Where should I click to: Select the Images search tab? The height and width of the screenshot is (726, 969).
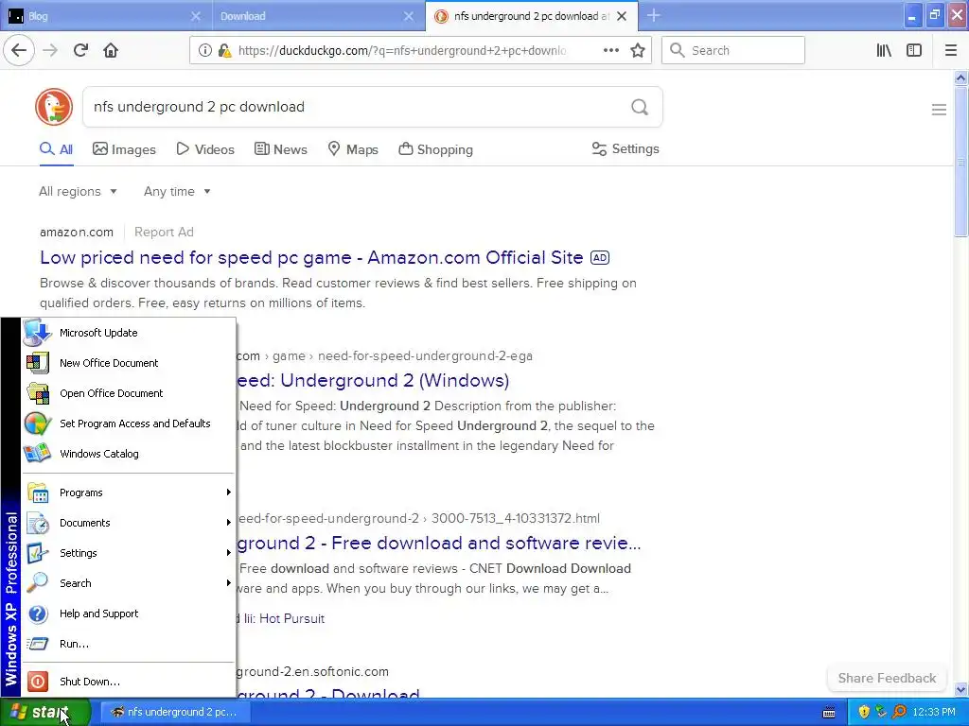pyautogui.click(x=124, y=149)
